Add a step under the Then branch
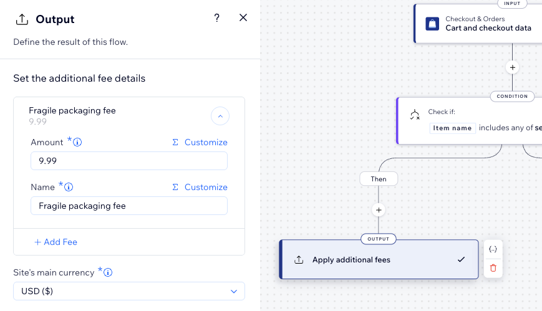The height and width of the screenshot is (311, 542). coord(379,210)
